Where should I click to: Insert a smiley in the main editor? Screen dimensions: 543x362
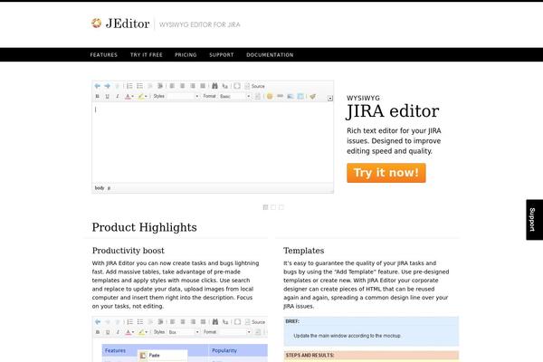pyautogui.click(x=270, y=96)
